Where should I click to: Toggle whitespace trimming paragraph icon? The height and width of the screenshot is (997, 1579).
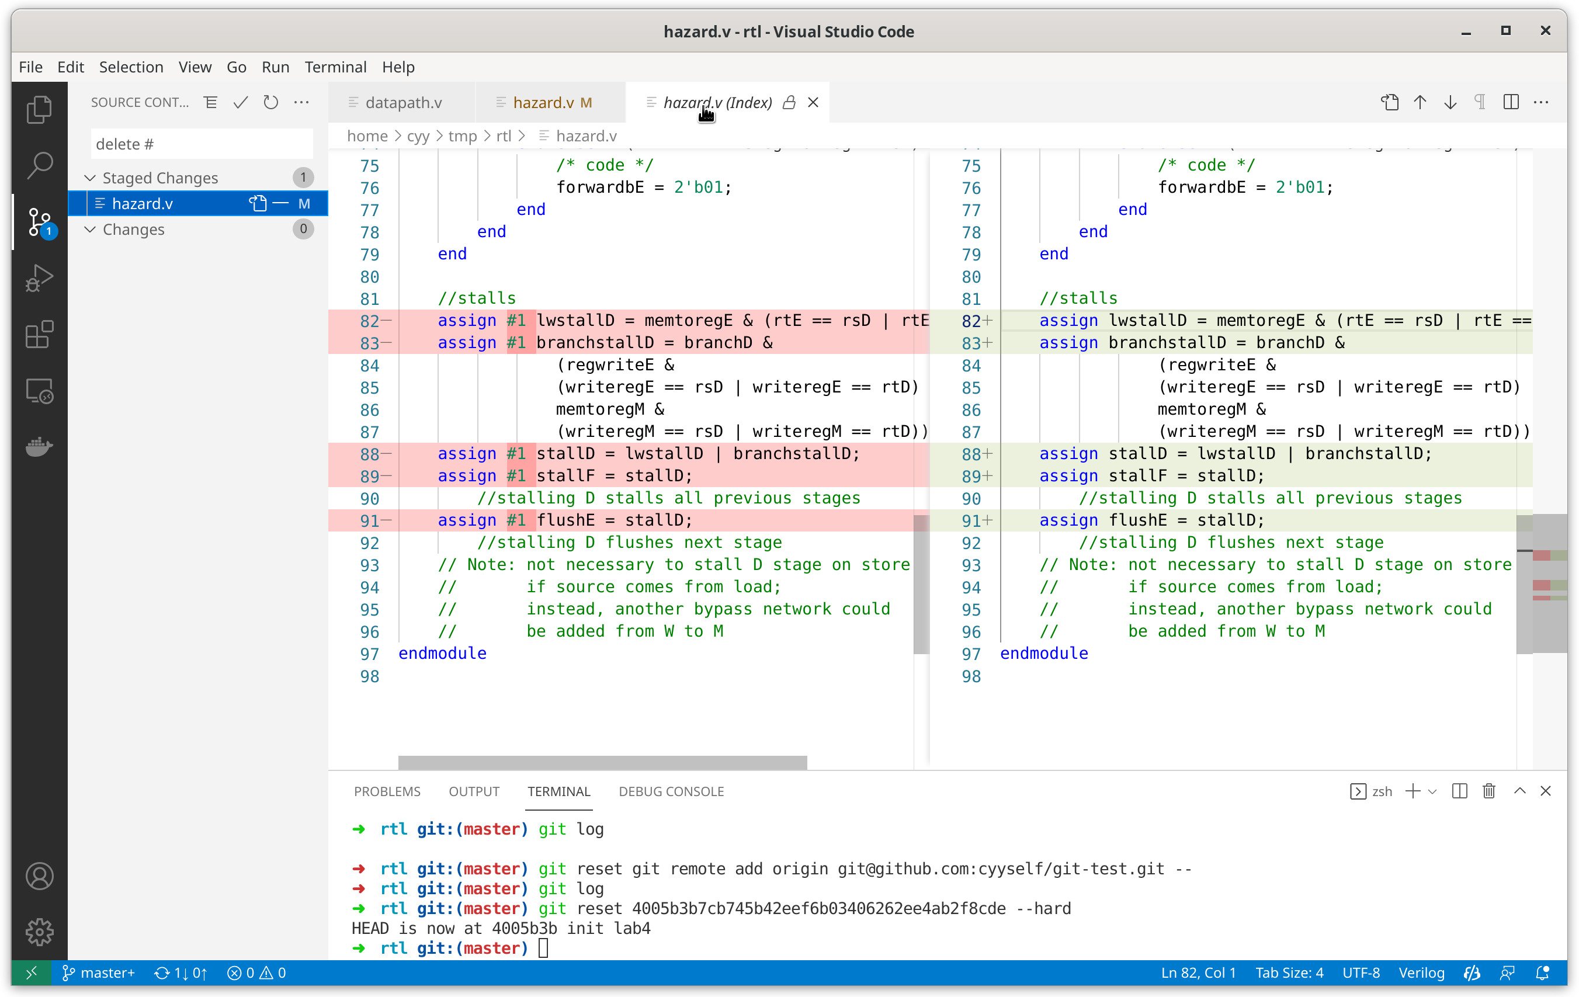click(x=1480, y=102)
